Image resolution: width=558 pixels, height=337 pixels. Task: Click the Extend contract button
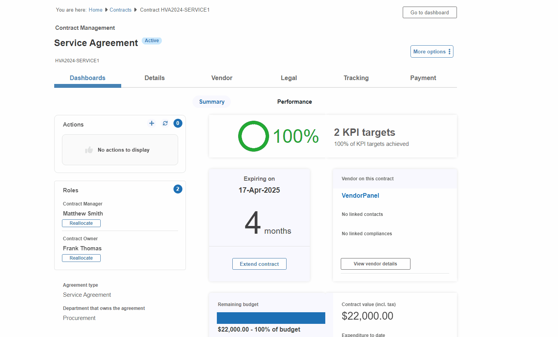[259, 264]
